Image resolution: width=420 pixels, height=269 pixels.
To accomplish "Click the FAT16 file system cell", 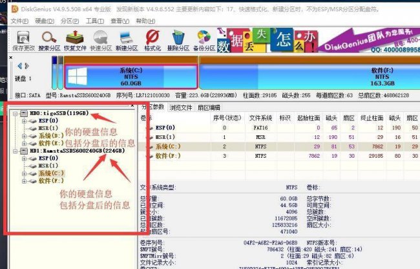I will (x=260, y=128).
